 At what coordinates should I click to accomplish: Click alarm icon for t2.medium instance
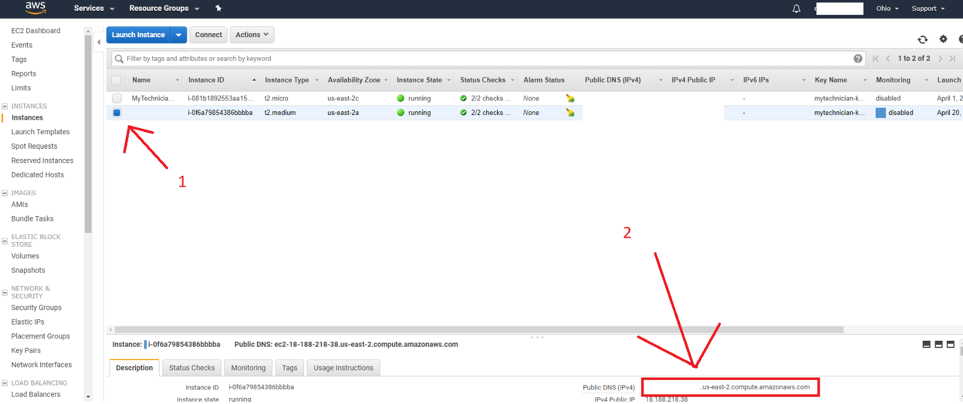(x=570, y=113)
